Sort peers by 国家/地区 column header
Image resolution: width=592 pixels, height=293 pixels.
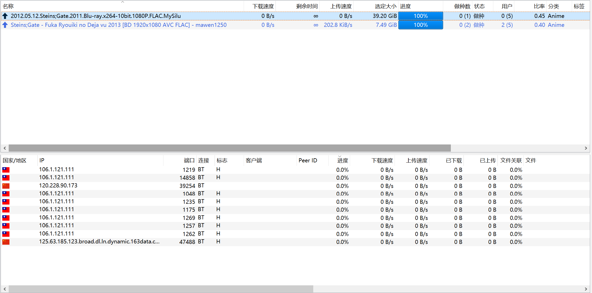19,160
